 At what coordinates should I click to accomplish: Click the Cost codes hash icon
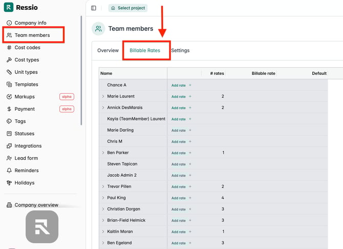point(9,48)
